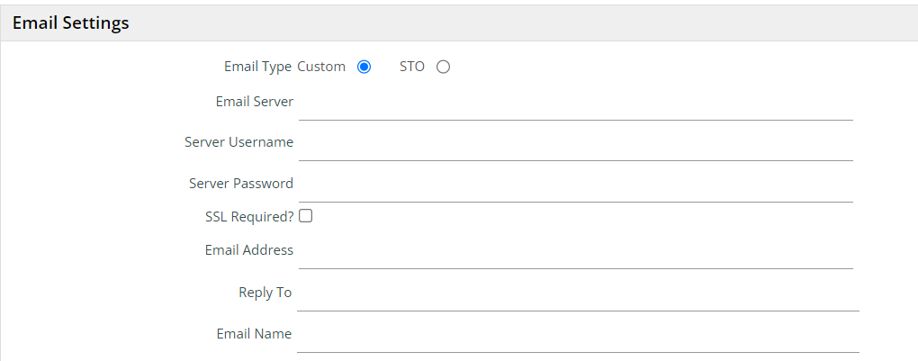Click the Custom label text
Image resolution: width=918 pixels, height=361 pixels.
click(x=321, y=67)
